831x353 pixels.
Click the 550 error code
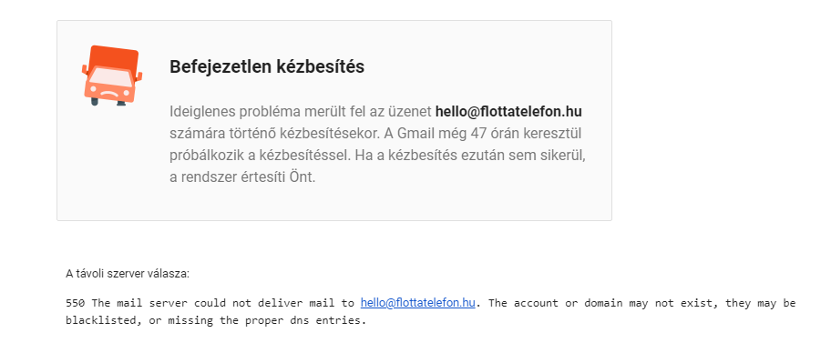(x=76, y=303)
